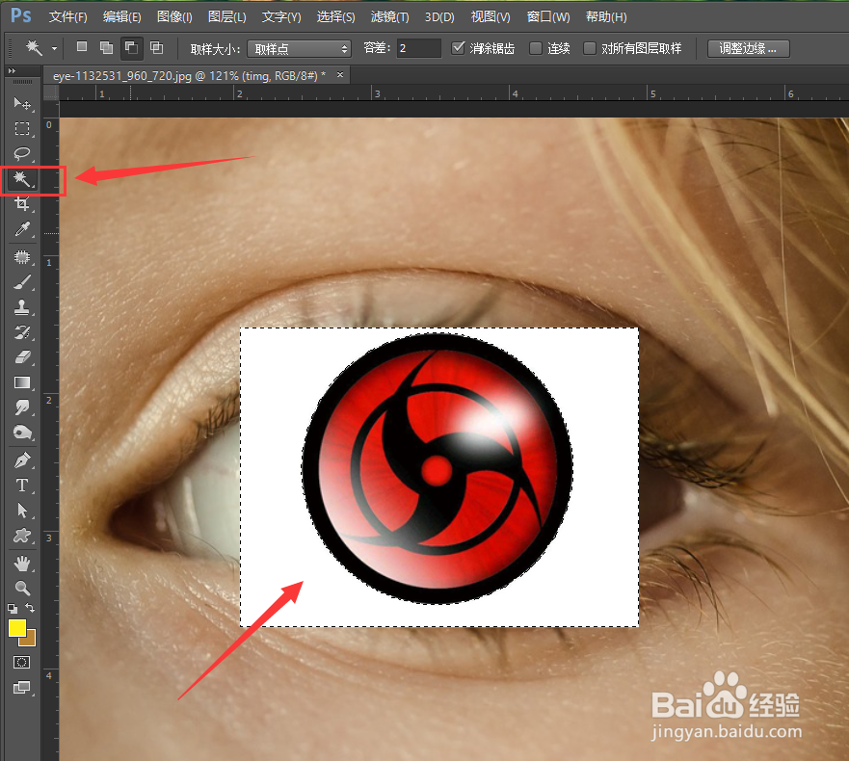Select the Horizontal Type tool

(21, 485)
